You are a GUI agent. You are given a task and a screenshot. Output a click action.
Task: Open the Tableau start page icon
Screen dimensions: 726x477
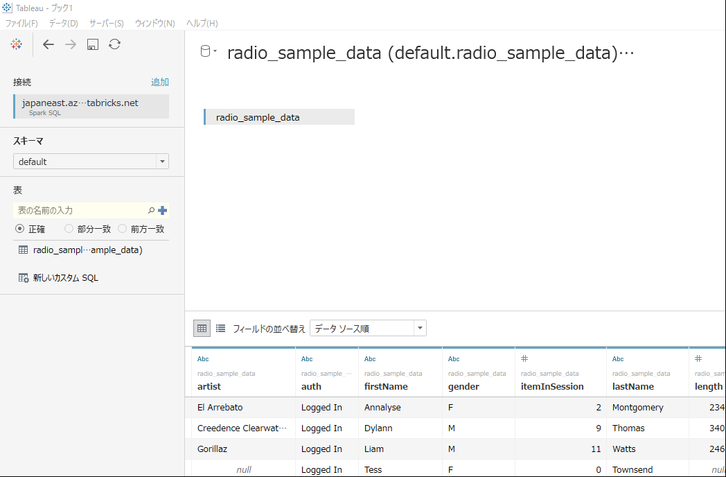tap(16, 44)
